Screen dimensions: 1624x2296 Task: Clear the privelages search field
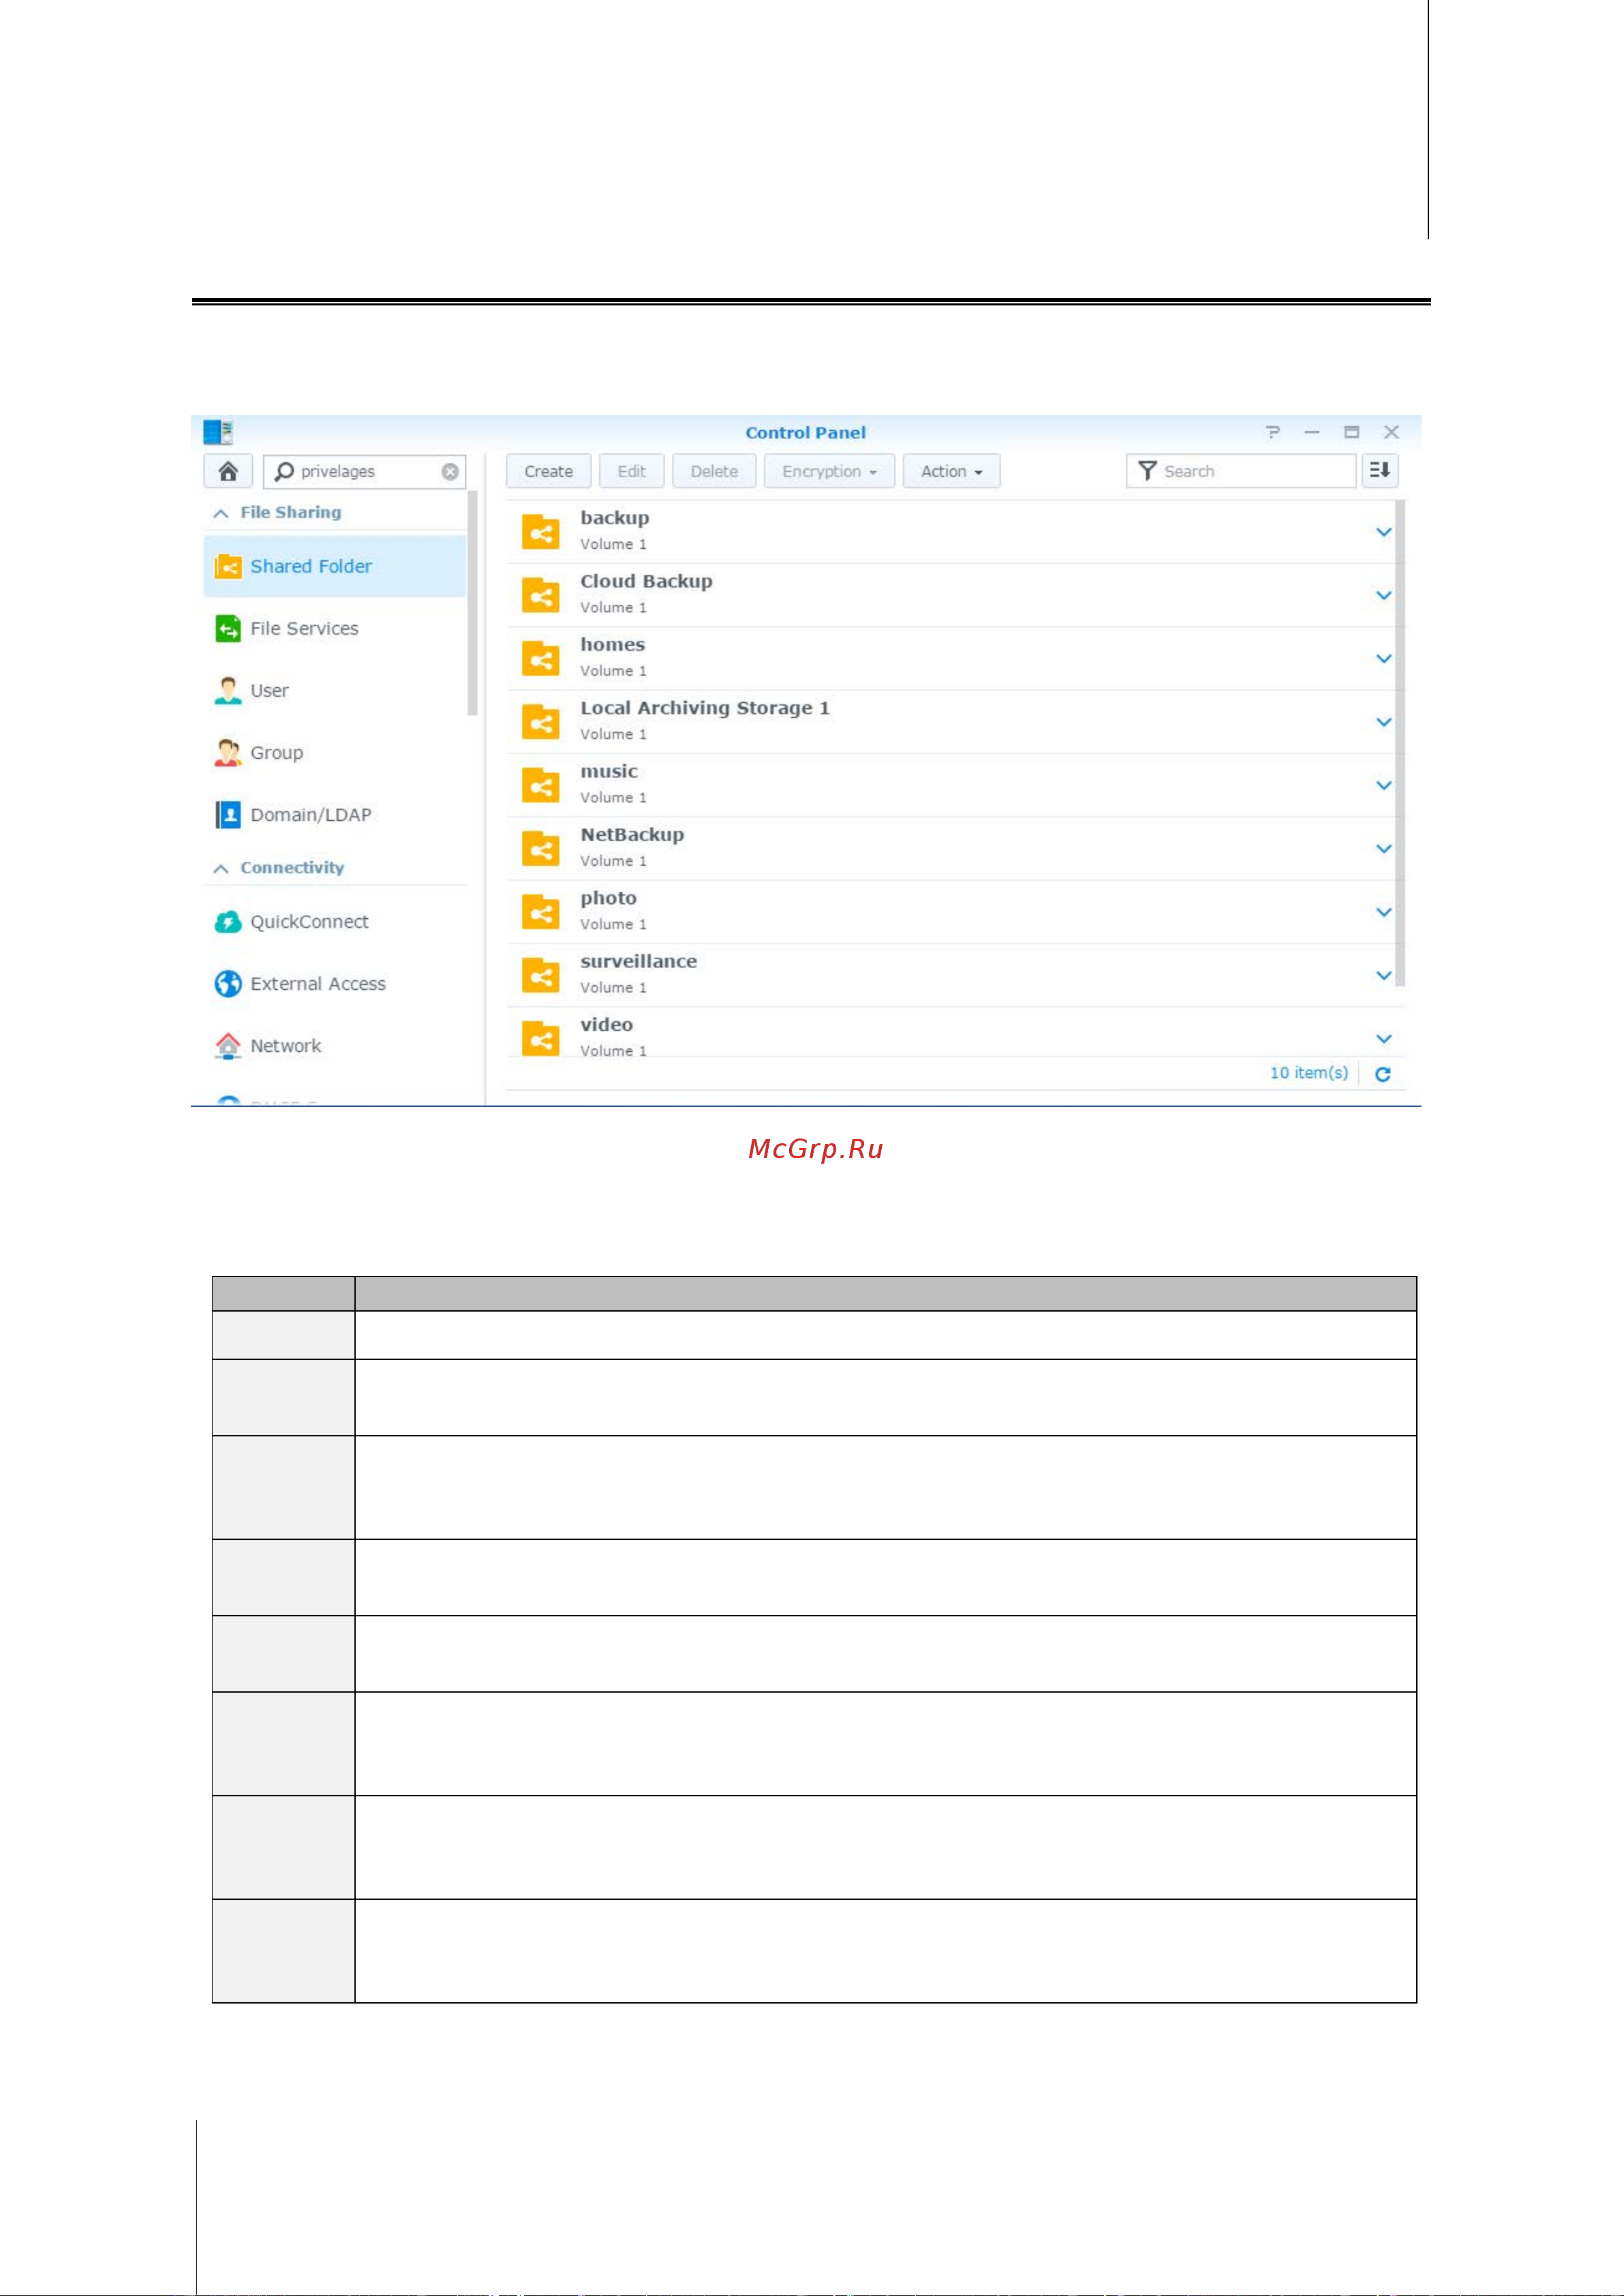coord(450,471)
